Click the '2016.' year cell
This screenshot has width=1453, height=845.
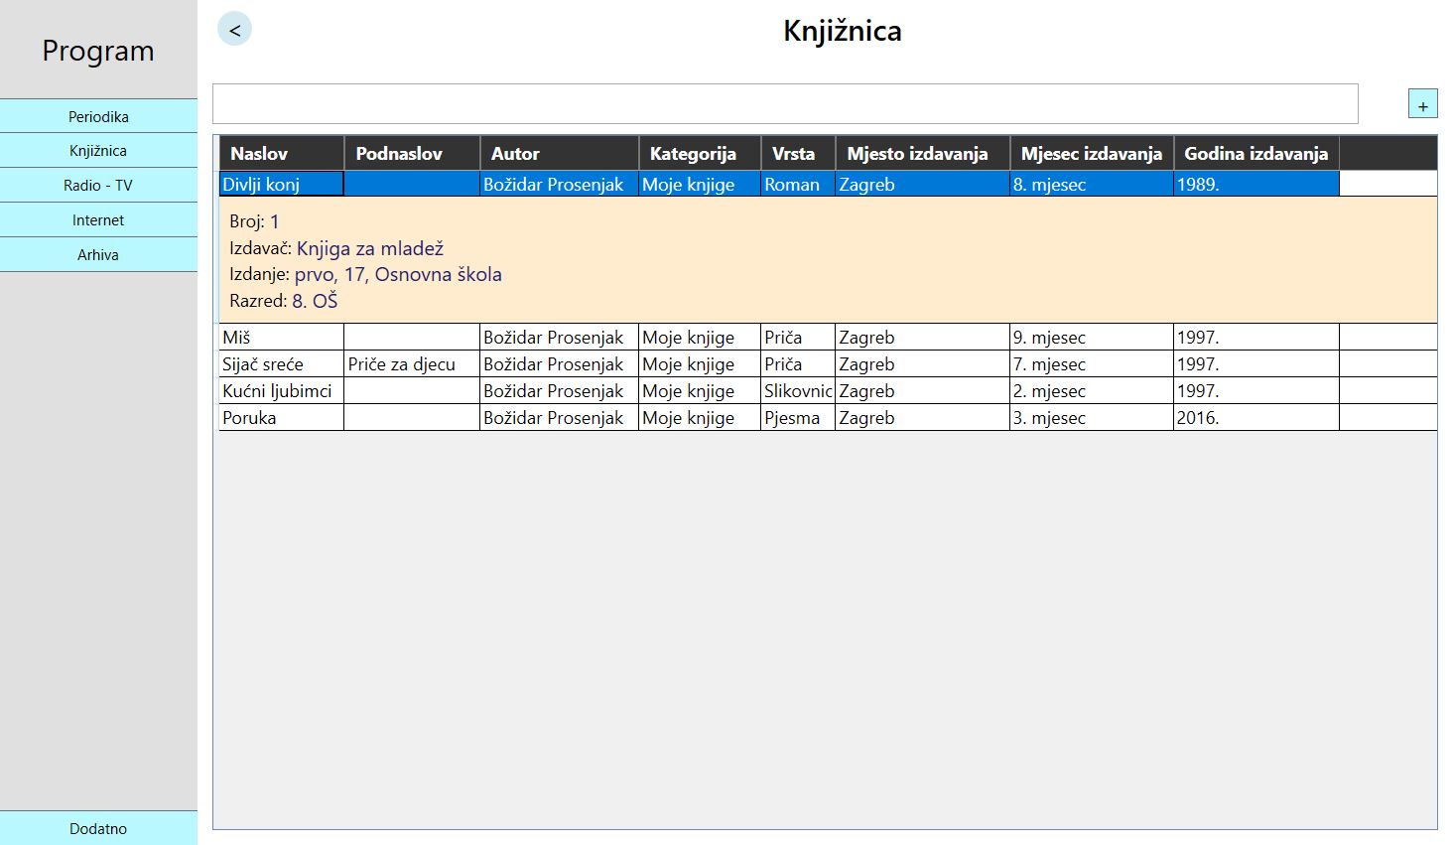click(x=1256, y=417)
